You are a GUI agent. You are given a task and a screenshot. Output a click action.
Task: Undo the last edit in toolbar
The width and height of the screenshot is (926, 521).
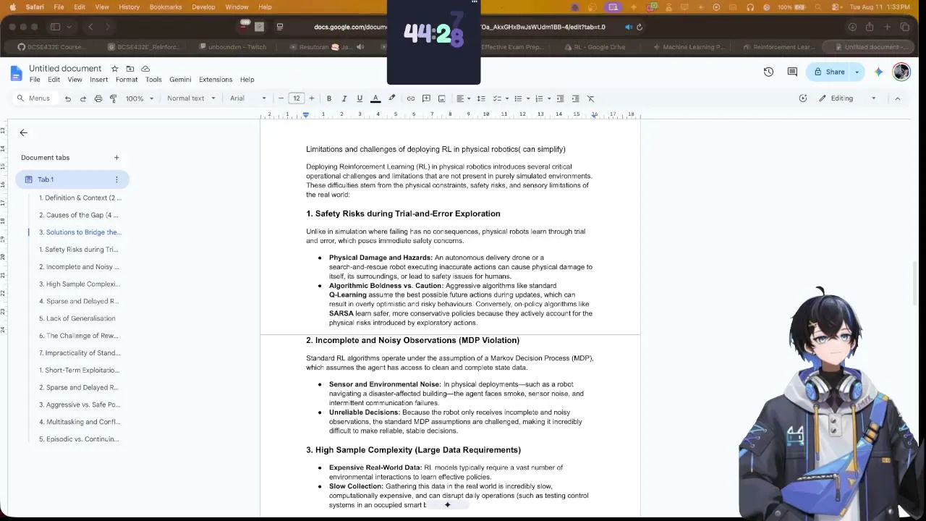tap(68, 98)
